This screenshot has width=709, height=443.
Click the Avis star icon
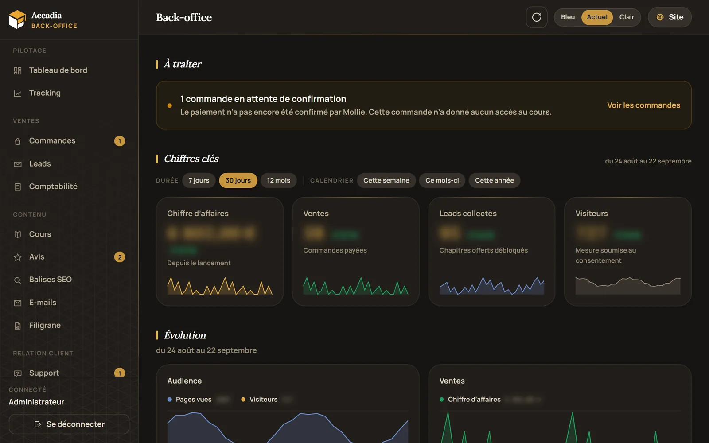click(x=18, y=257)
